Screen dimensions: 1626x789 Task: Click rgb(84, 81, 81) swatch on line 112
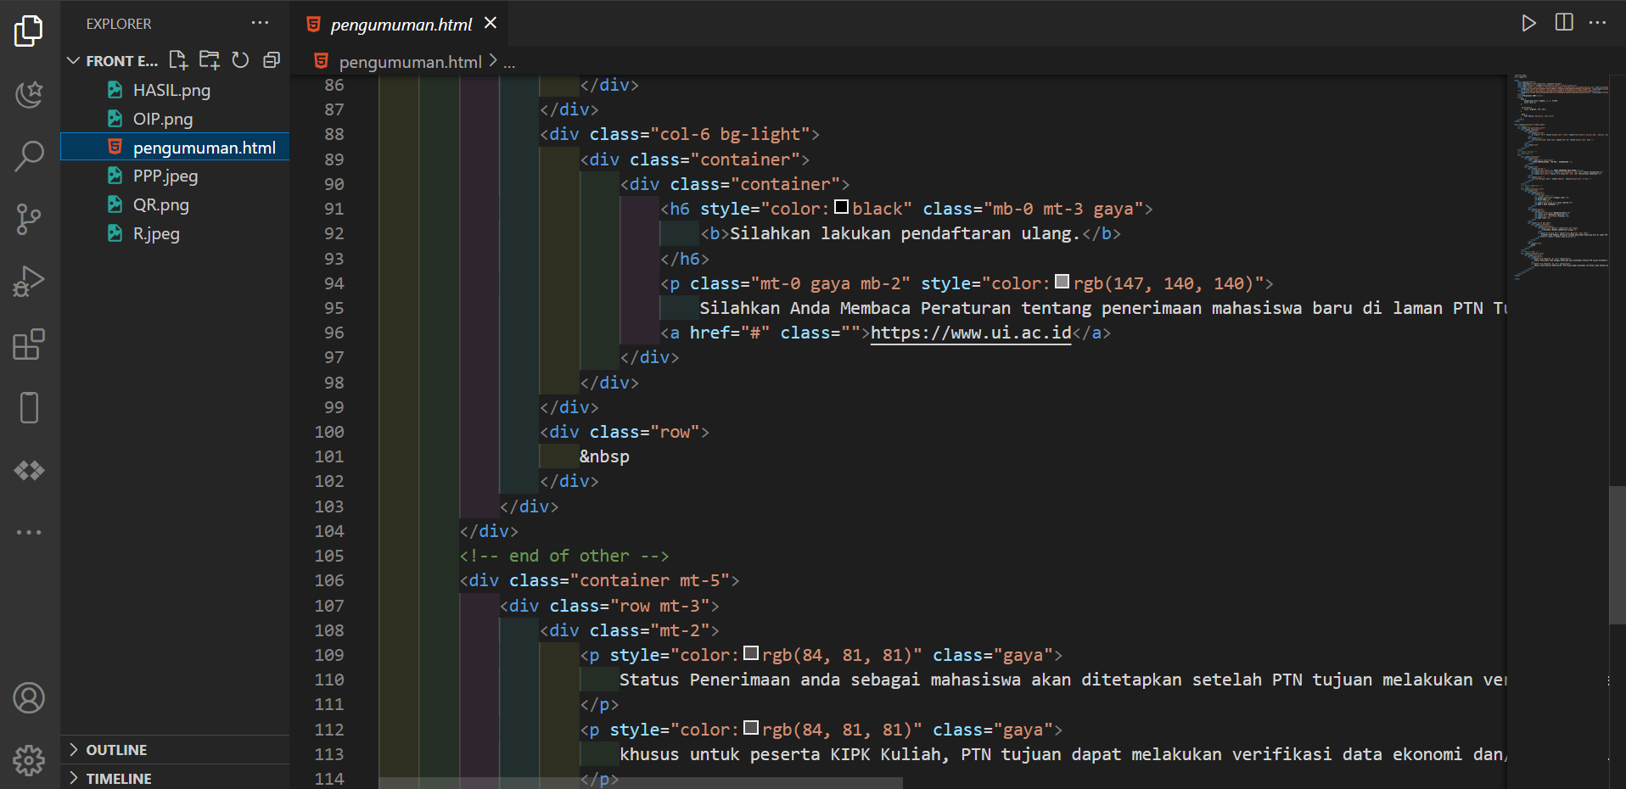[x=751, y=728]
